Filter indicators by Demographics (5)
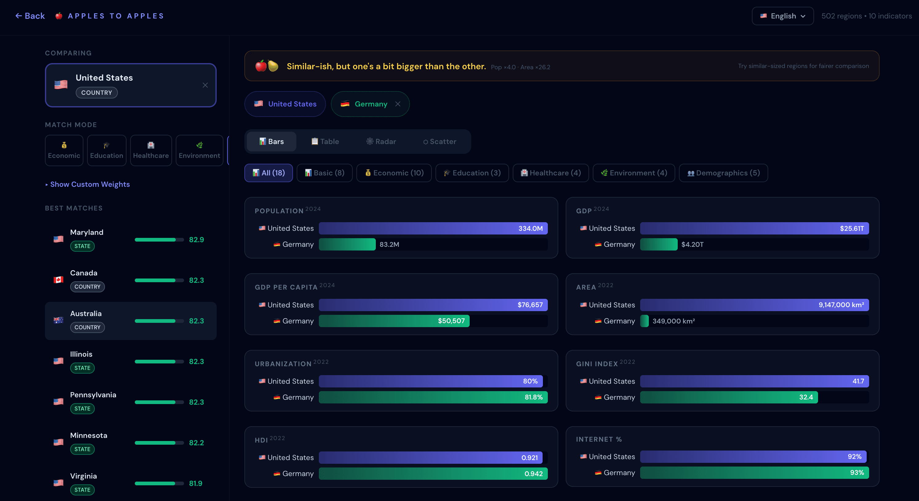Screen dimensions: 919x501 (723, 173)
